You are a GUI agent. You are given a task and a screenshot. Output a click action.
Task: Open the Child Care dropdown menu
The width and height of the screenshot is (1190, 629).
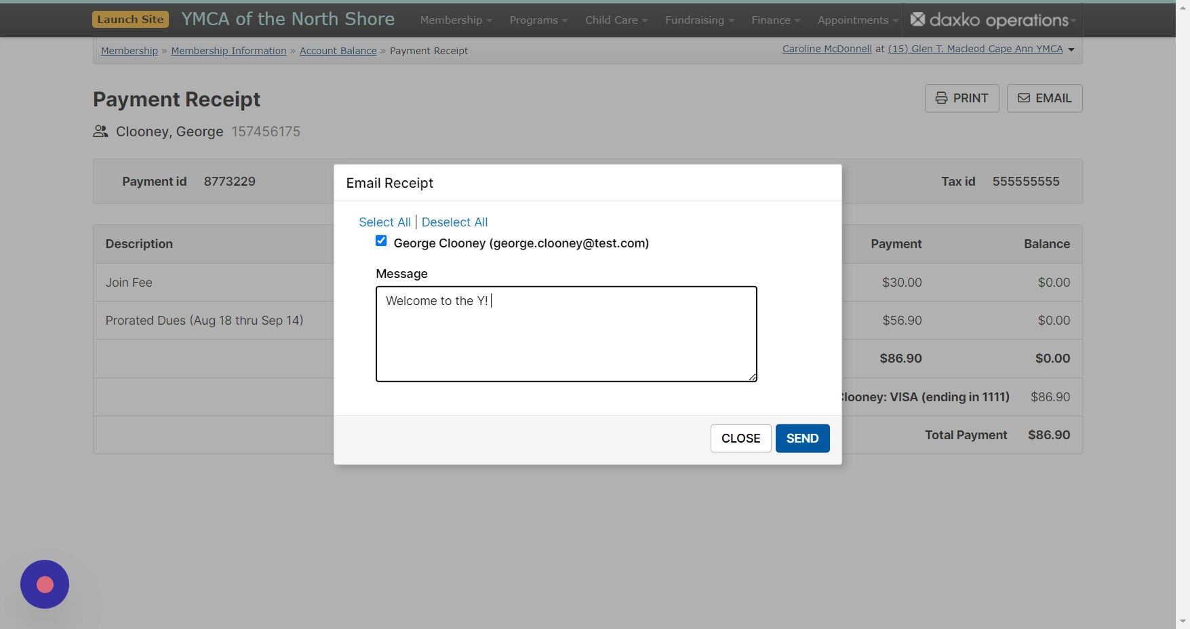coord(611,20)
